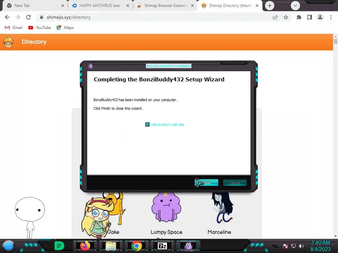Open the Action Center flag tray icon

(x=286, y=246)
